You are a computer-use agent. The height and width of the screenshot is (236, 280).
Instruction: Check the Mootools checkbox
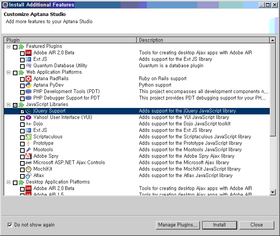(x=22, y=150)
